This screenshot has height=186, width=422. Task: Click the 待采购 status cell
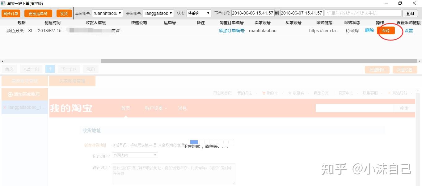352,31
